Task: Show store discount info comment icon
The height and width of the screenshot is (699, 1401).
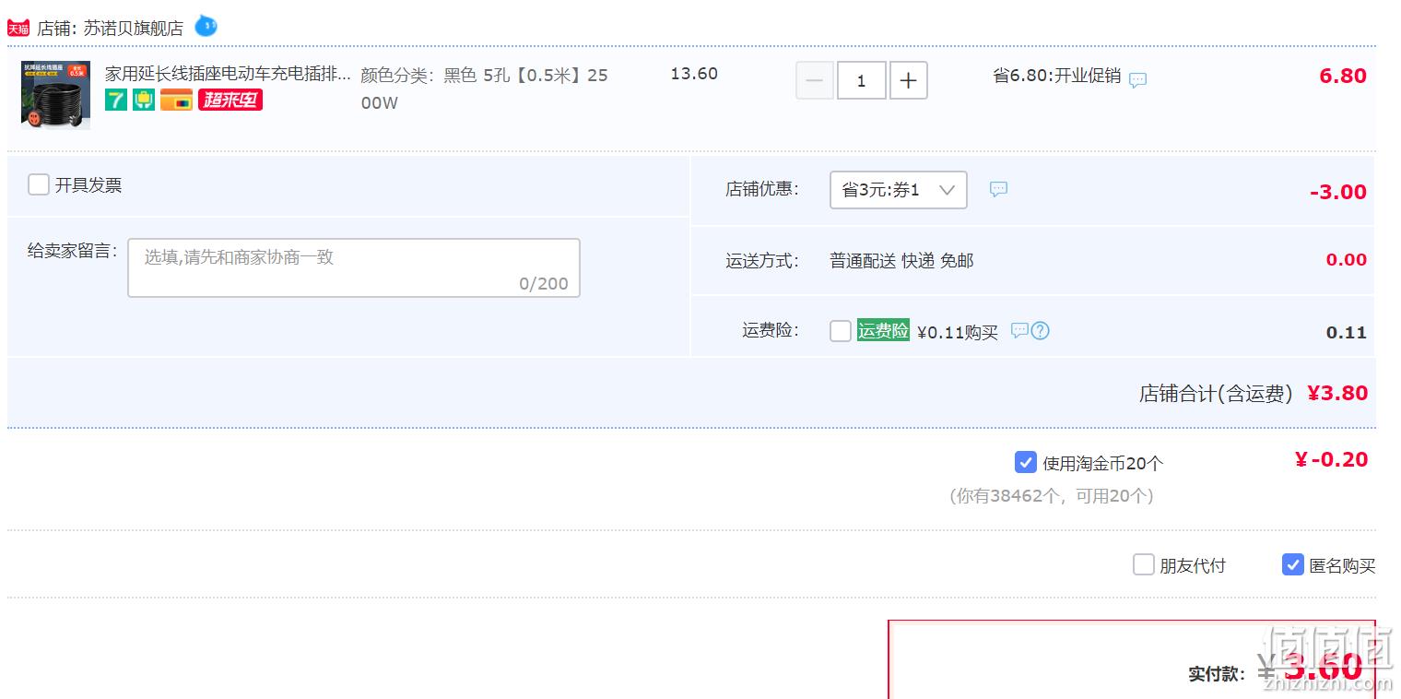Action: tap(998, 189)
